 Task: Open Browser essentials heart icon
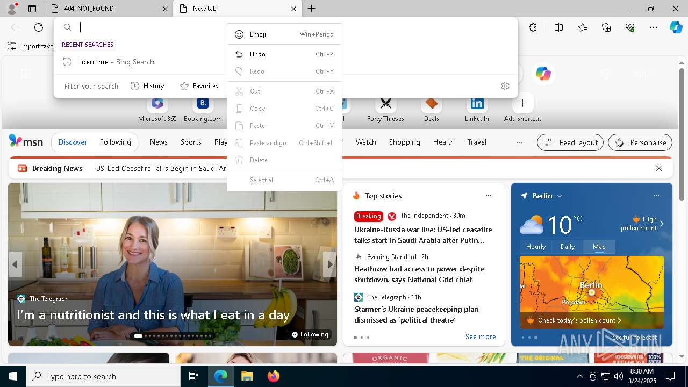pyautogui.click(x=630, y=27)
